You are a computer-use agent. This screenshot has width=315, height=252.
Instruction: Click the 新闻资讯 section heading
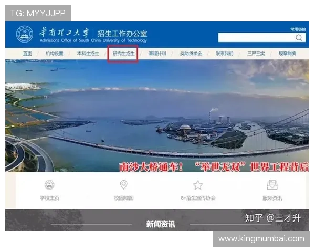161,224
